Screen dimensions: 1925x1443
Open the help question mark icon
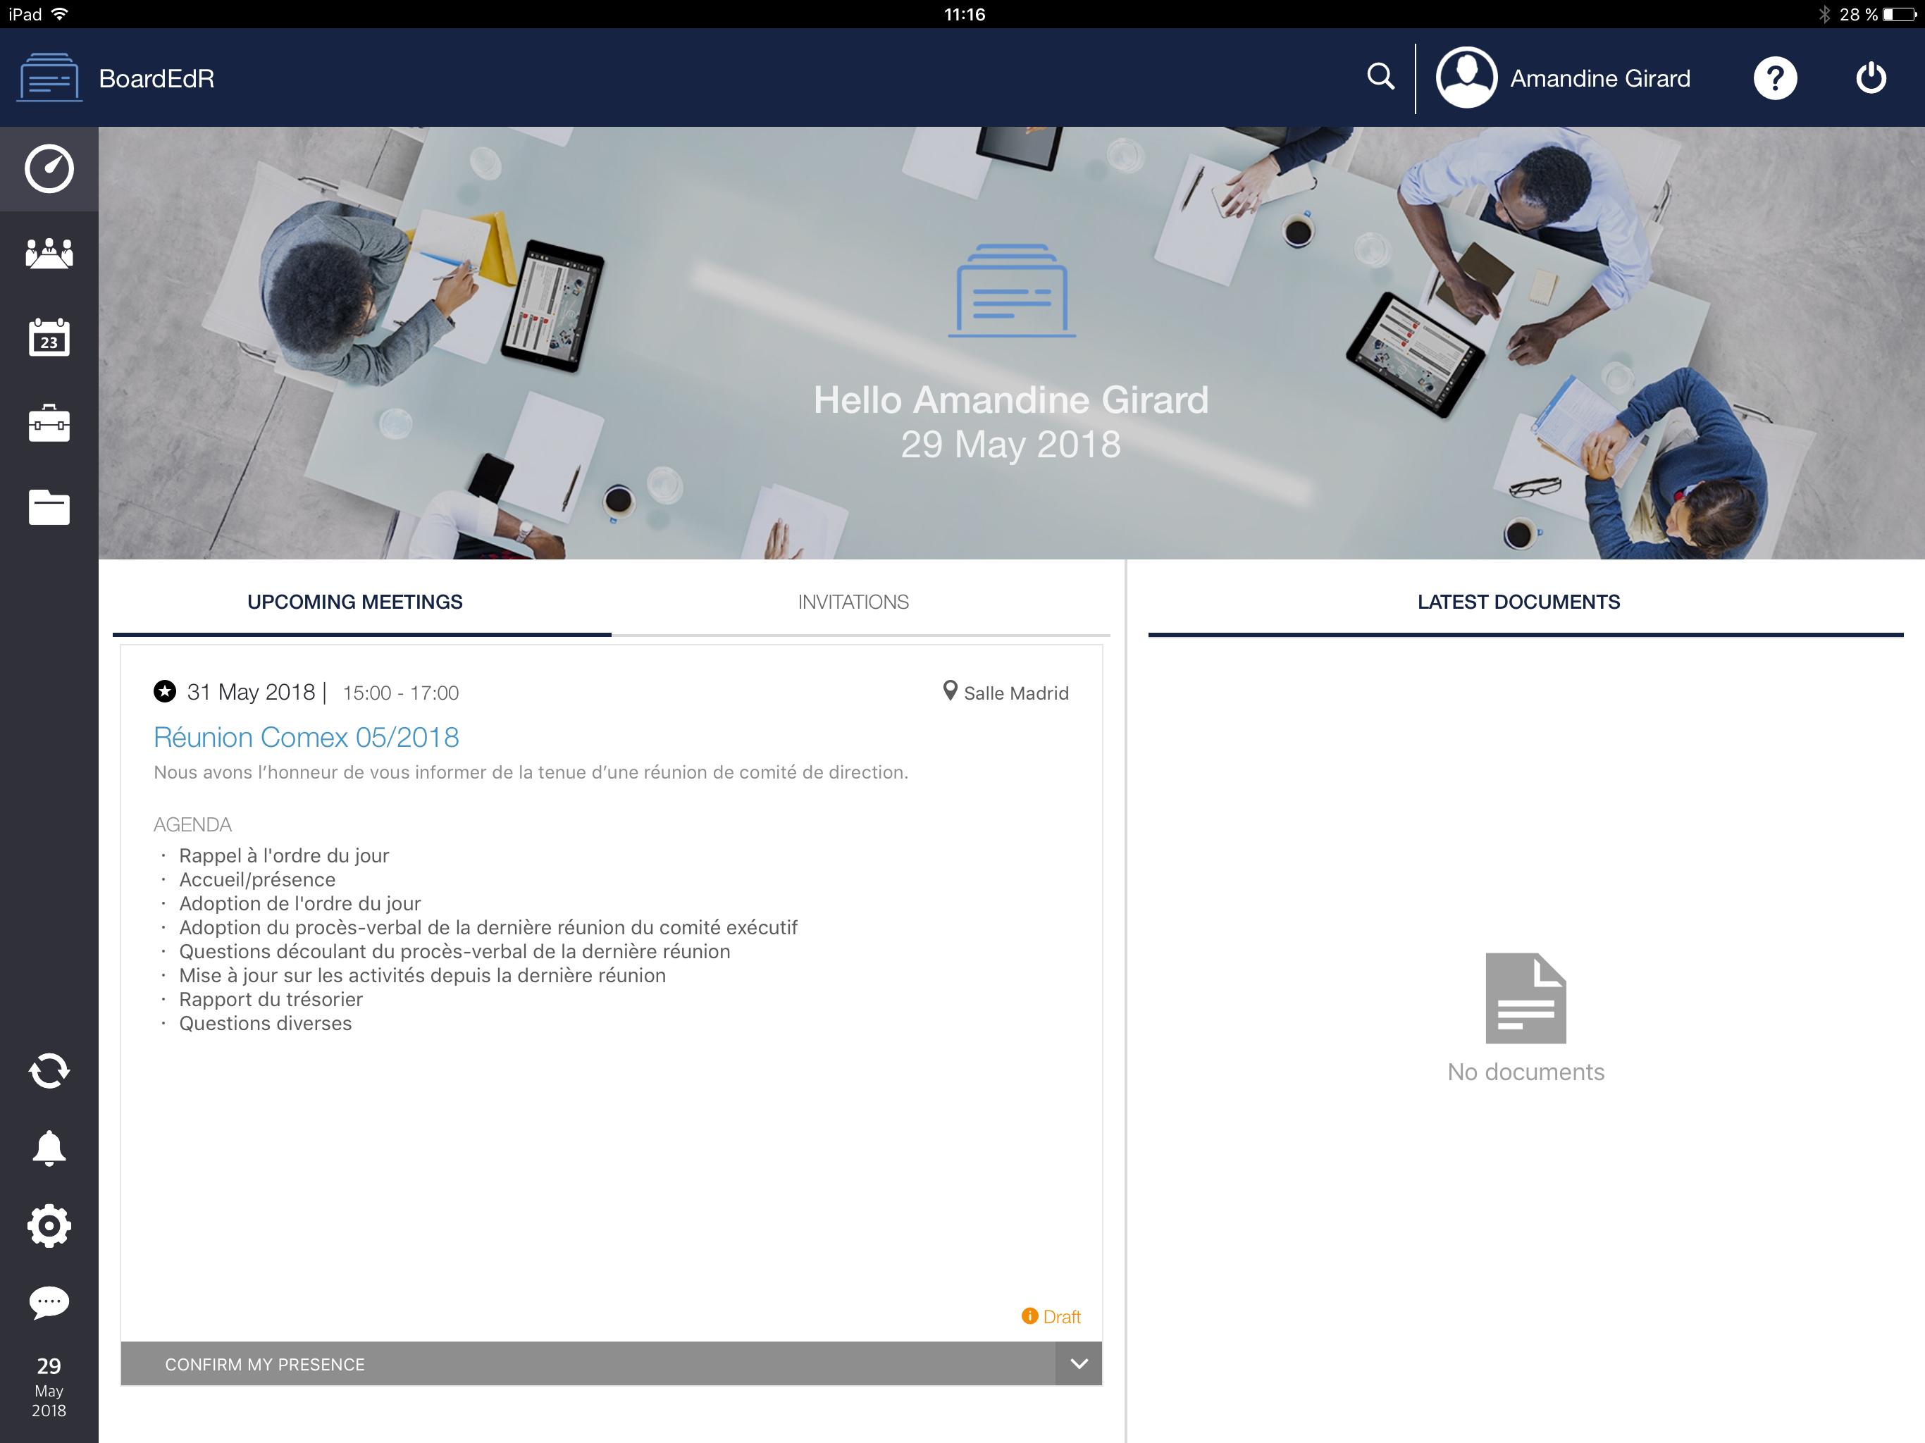[1774, 78]
